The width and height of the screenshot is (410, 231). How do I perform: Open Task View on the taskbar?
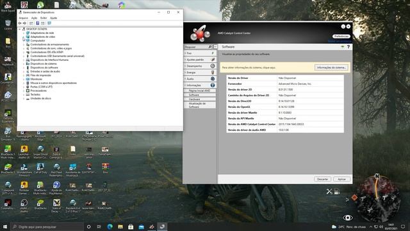click(99, 227)
